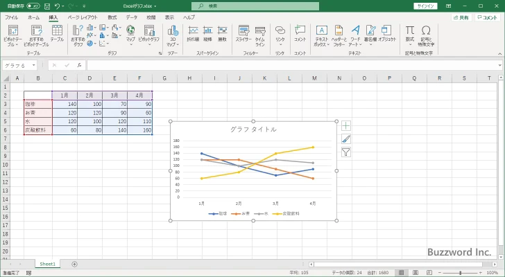
Task: Open Symbols (記号と特殊文字)
Action: click(426, 35)
